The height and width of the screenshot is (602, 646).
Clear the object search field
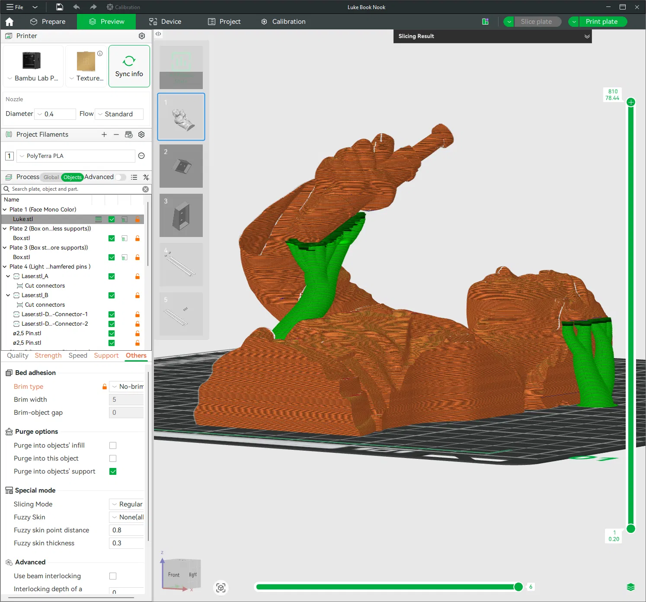point(146,189)
